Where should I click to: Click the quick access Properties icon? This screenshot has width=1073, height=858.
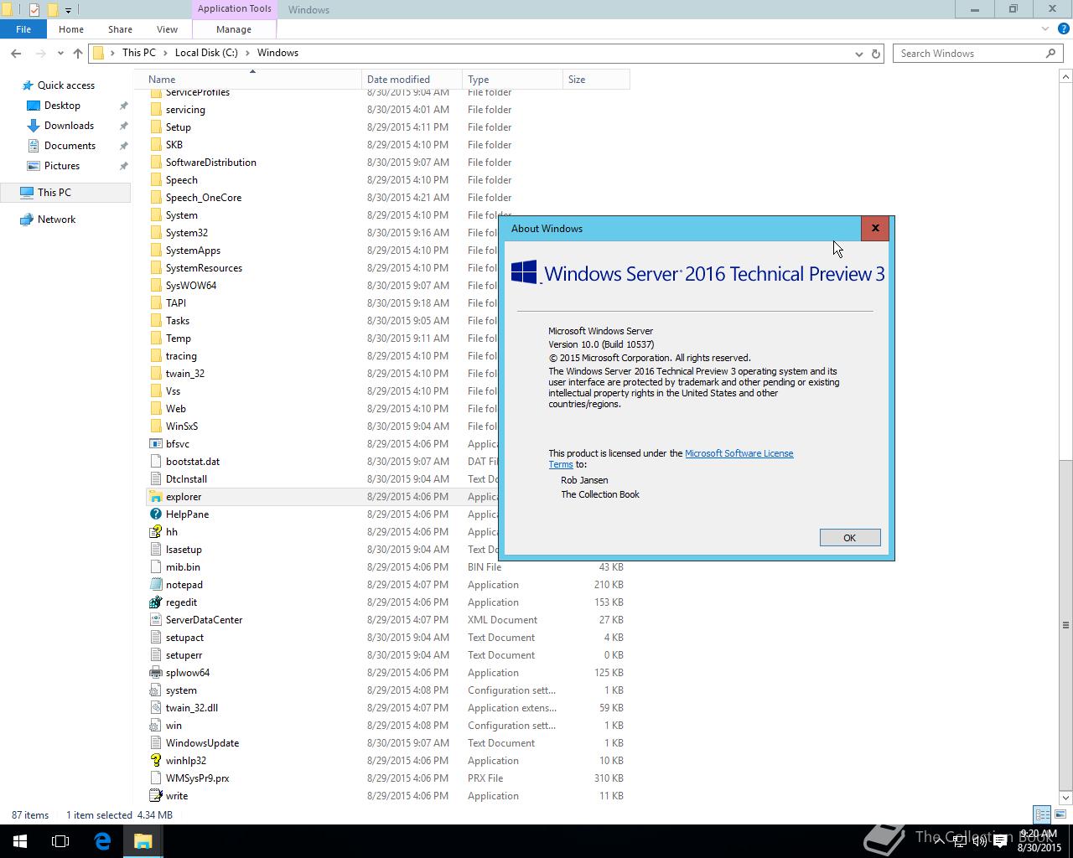(34, 10)
